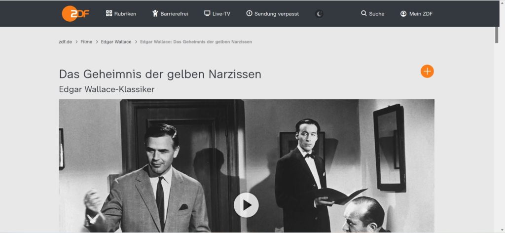505x233 pixels.
Task: Add film to watchlist with orange plus button
Action: coord(427,71)
